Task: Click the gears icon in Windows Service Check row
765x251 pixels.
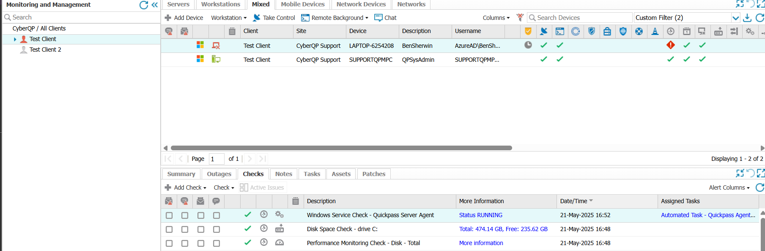Action: click(x=280, y=215)
